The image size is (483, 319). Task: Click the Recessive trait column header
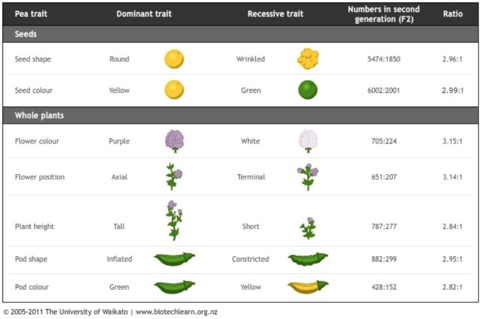[x=275, y=14]
